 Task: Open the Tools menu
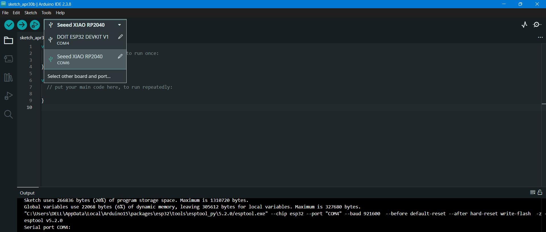(x=46, y=13)
